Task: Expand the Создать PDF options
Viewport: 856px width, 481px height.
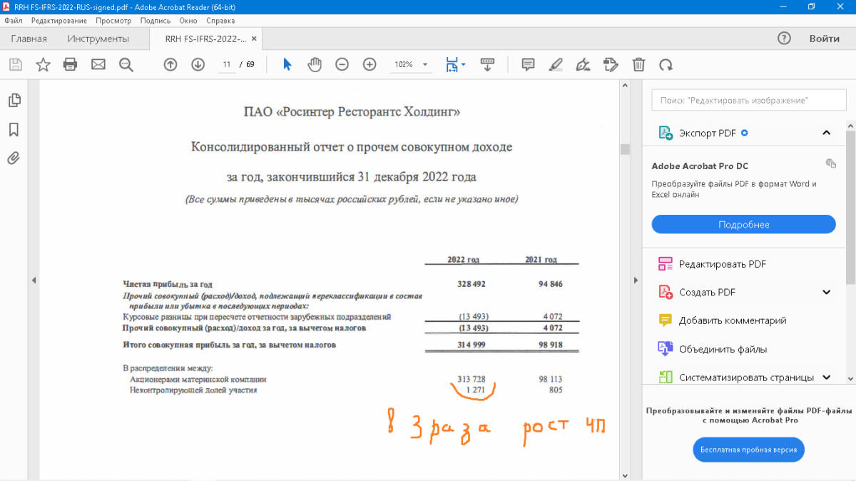Action: click(827, 292)
